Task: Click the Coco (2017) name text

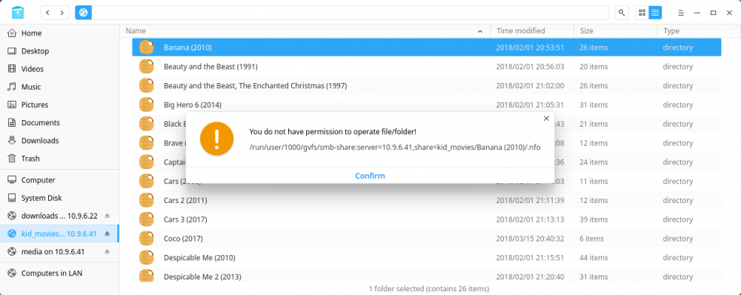Action: 183,239
